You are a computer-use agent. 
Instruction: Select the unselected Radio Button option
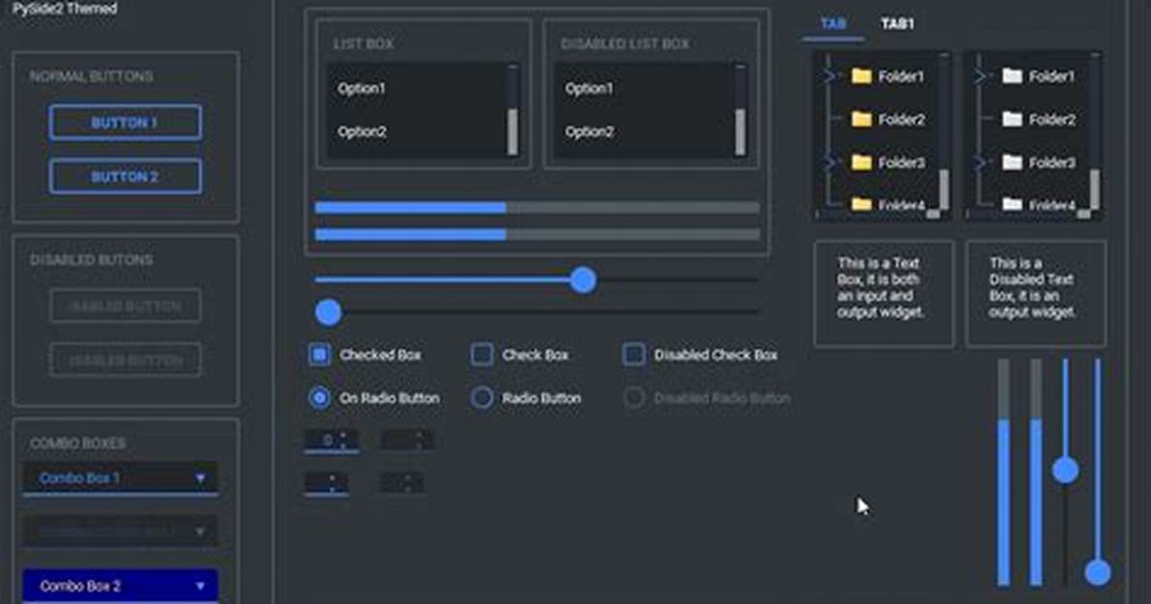[x=481, y=398]
